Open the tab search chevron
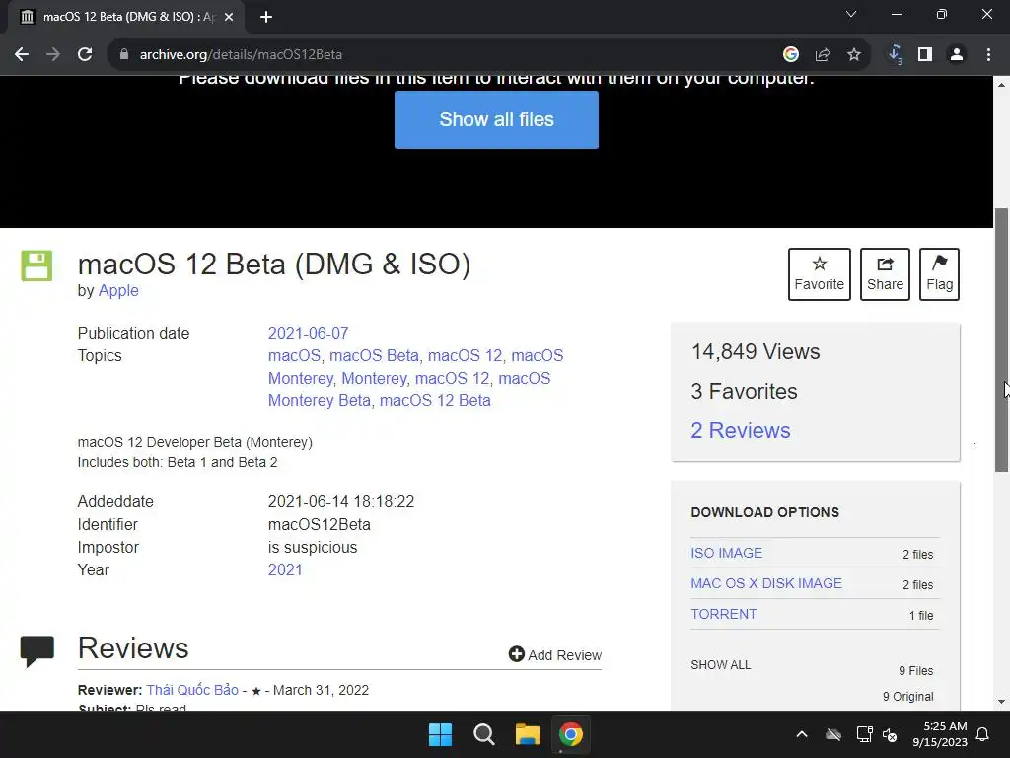Screen dimensions: 1010x758 [x=851, y=14]
